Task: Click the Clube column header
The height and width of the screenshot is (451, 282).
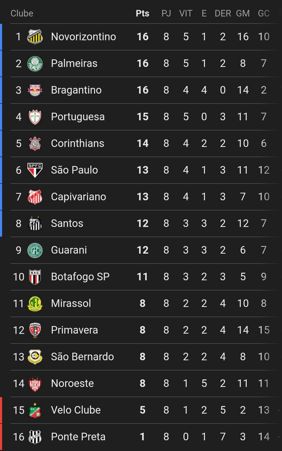Action: coord(22,13)
